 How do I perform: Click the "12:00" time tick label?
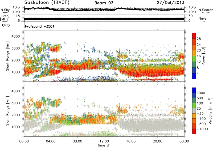coord(104,141)
